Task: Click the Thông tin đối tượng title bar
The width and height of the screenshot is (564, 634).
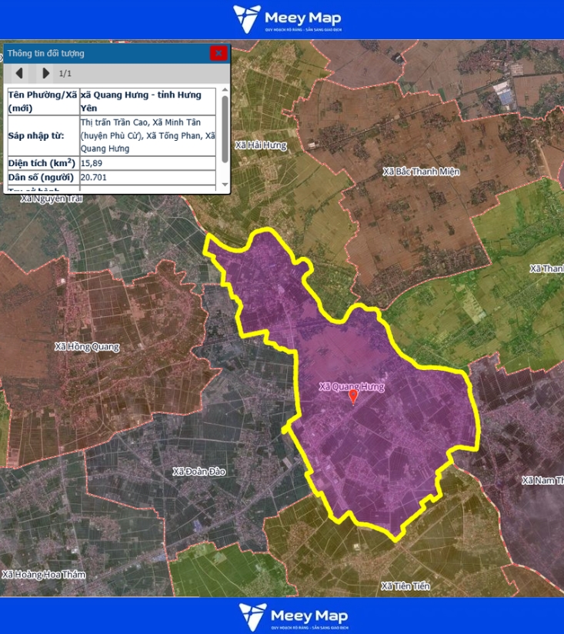Action: [100, 53]
